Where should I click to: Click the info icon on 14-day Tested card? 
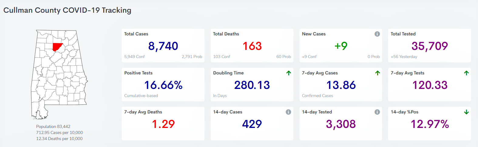click(377, 112)
